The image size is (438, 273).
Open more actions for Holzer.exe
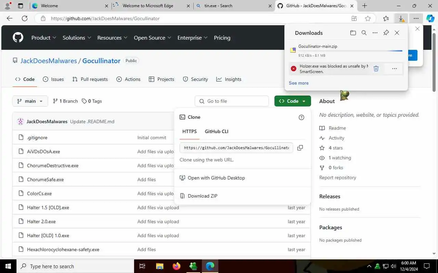(x=395, y=69)
